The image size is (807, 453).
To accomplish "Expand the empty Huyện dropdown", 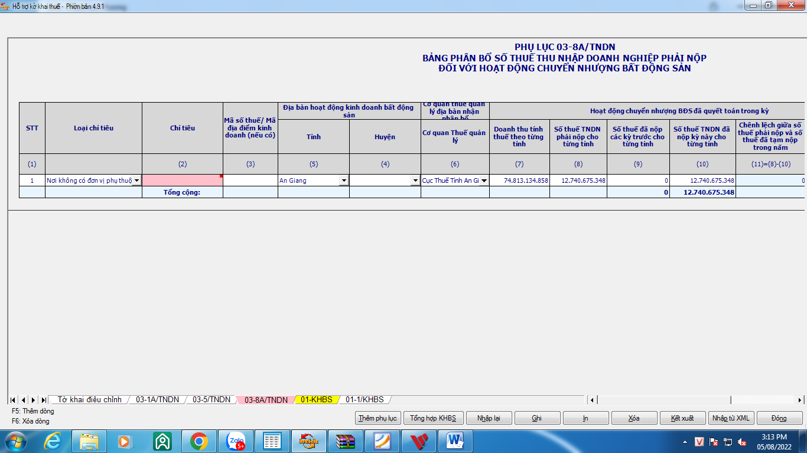I will point(415,180).
